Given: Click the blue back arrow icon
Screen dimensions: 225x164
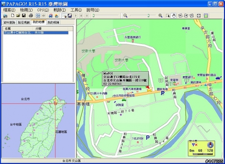Looking at the screenshot, I should (x=38, y=15).
